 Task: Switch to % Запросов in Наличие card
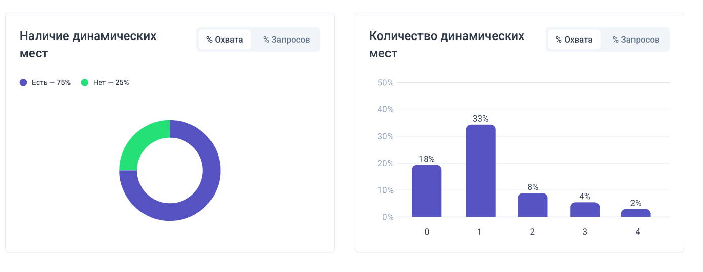click(x=286, y=40)
